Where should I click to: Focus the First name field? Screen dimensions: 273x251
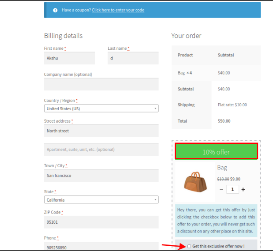pyautogui.click(x=69, y=58)
